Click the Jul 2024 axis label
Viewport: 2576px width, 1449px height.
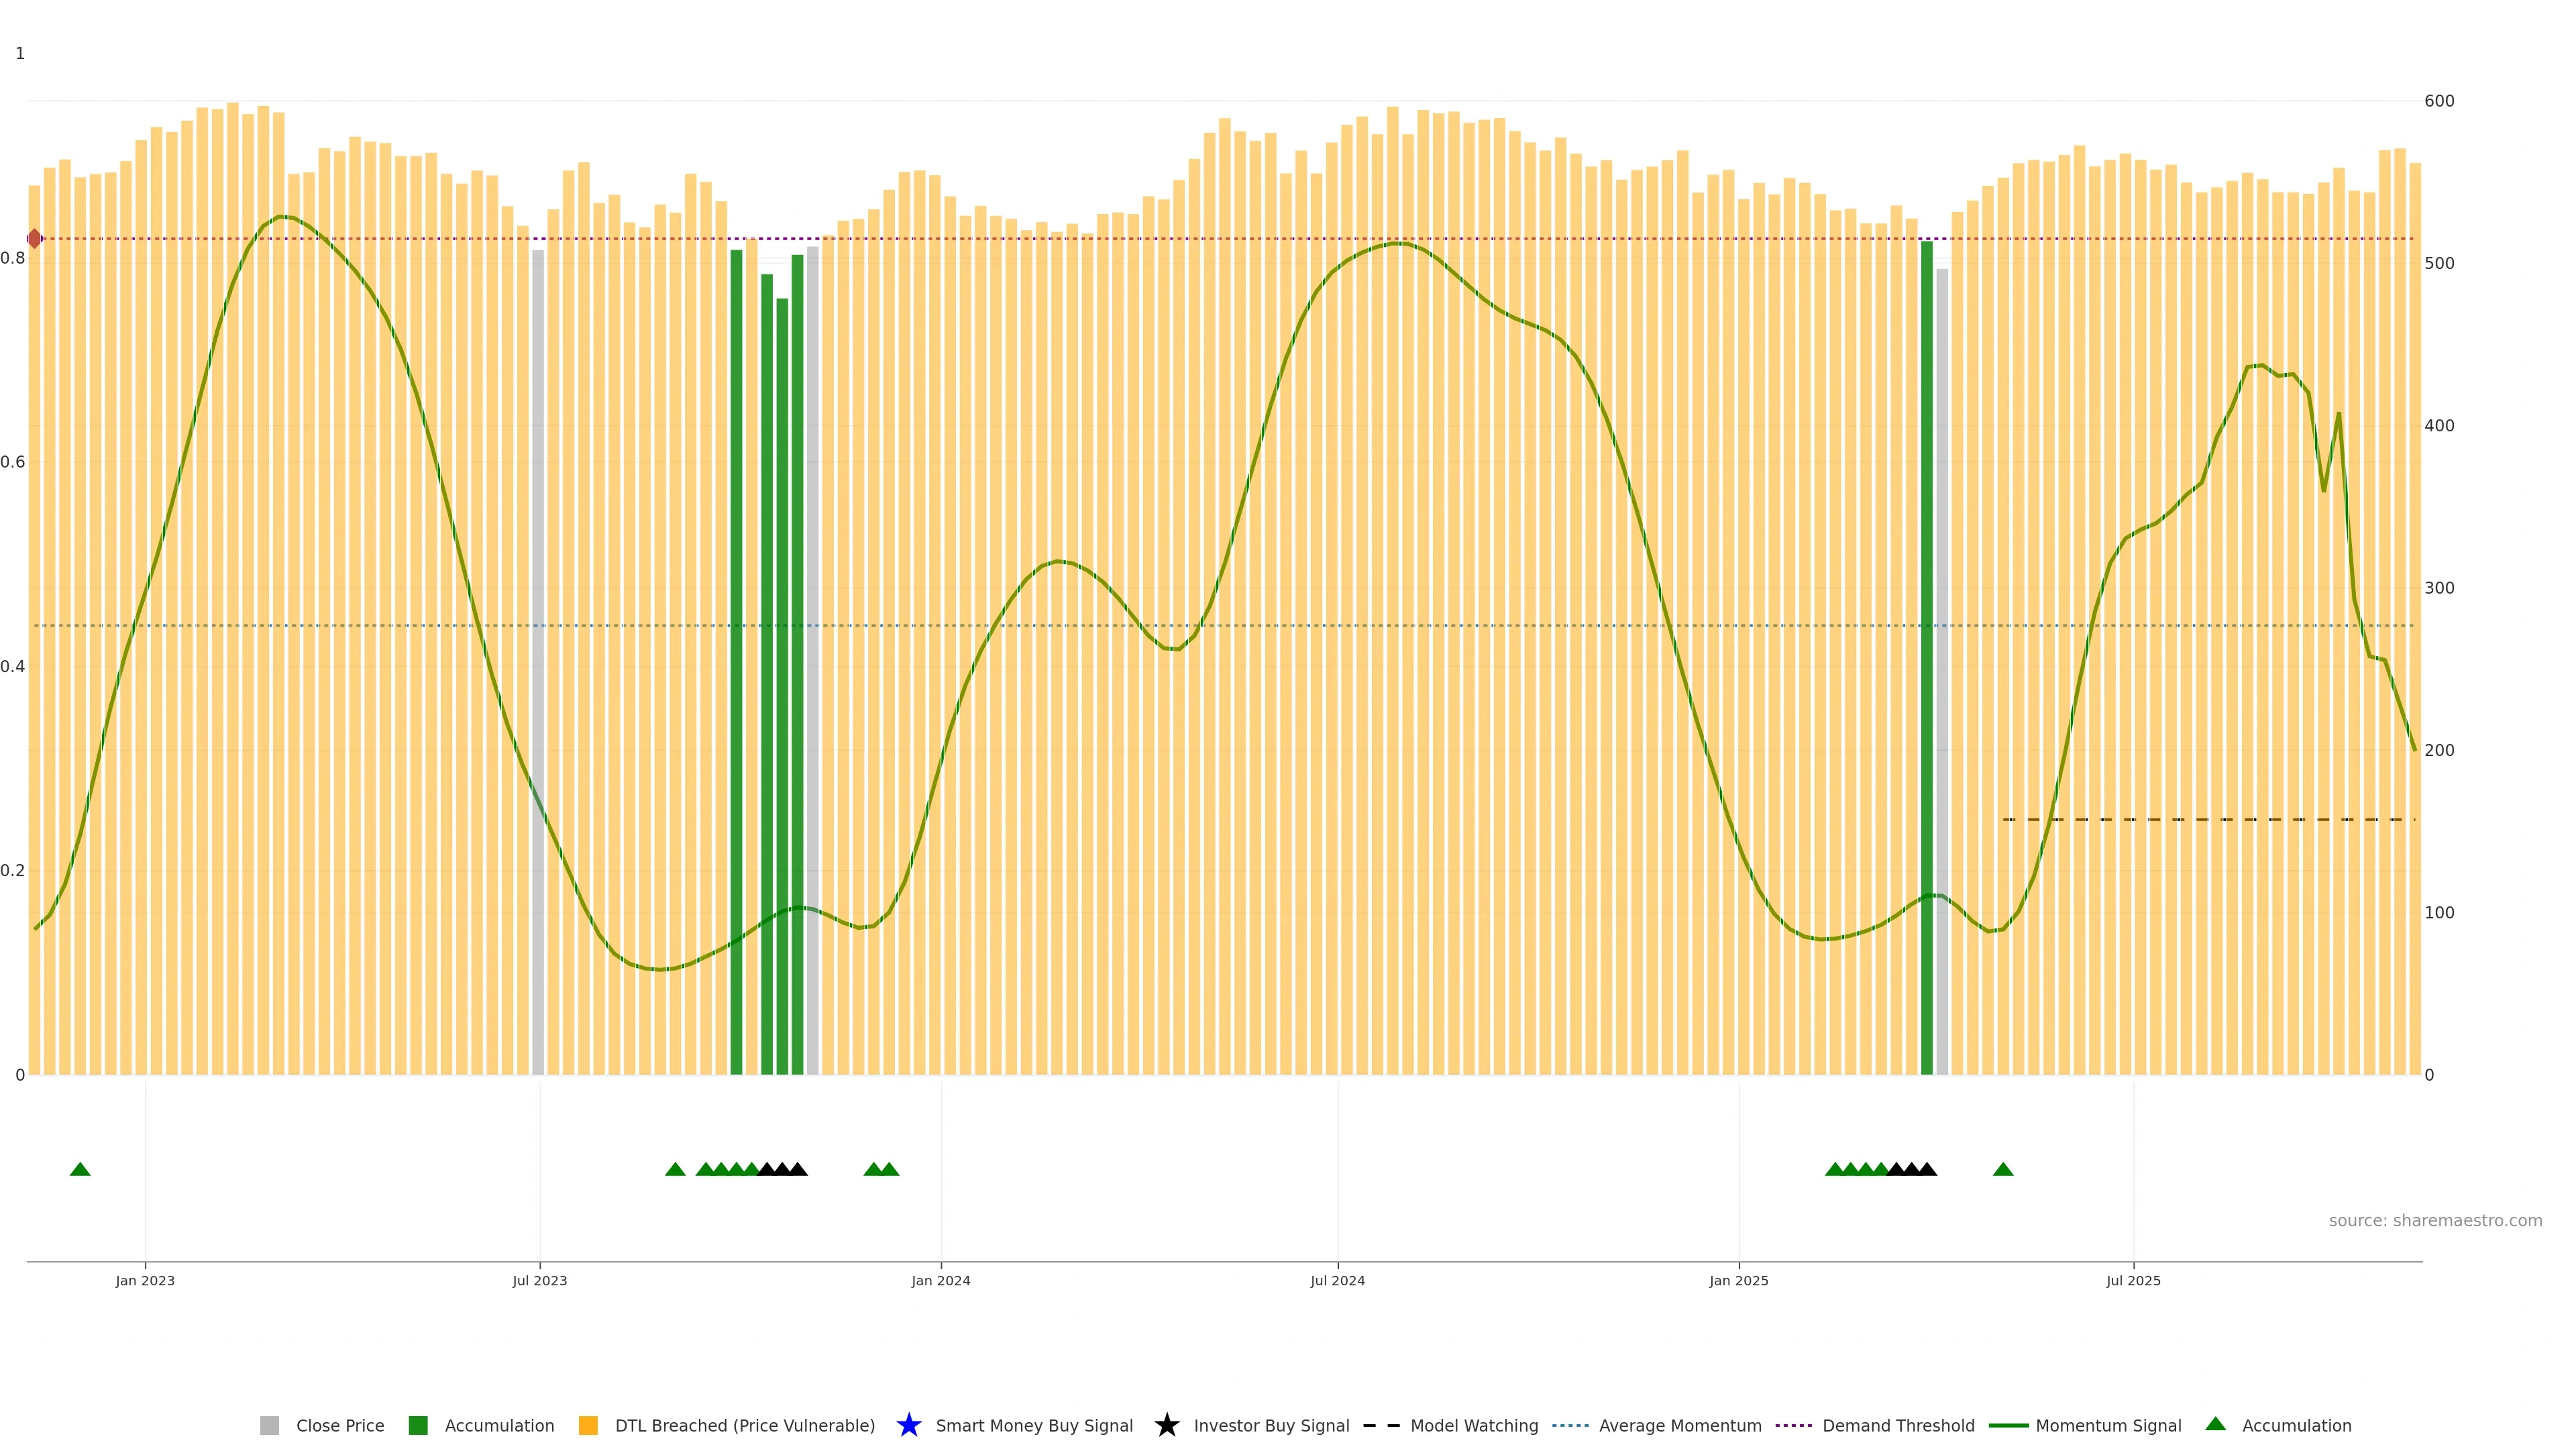click(x=1337, y=1281)
